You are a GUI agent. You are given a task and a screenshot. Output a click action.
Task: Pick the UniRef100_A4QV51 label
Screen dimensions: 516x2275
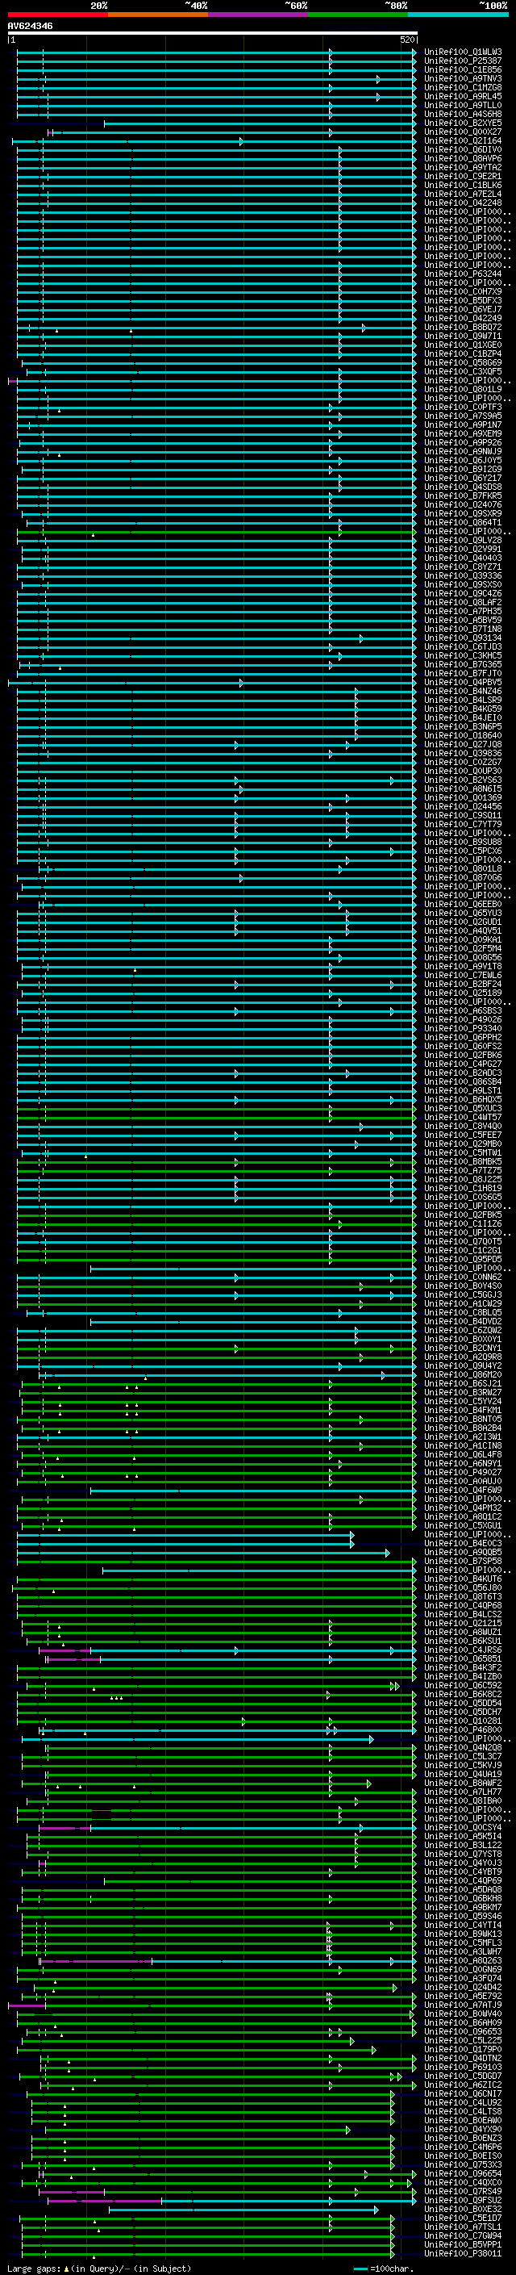[463, 930]
